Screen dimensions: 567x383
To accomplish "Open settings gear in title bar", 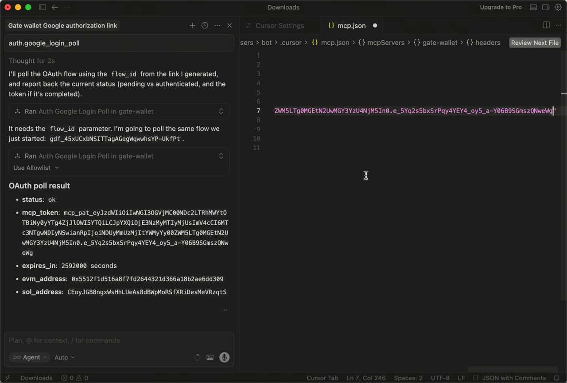I will coord(558,8).
